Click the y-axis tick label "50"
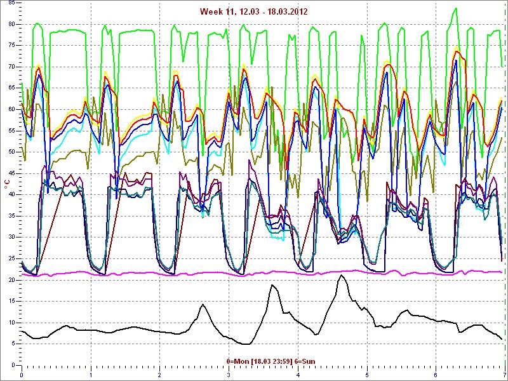 point(11,152)
